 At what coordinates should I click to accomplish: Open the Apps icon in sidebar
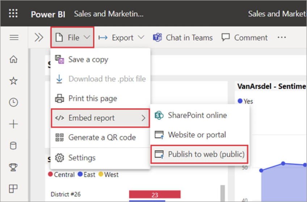click(13, 188)
